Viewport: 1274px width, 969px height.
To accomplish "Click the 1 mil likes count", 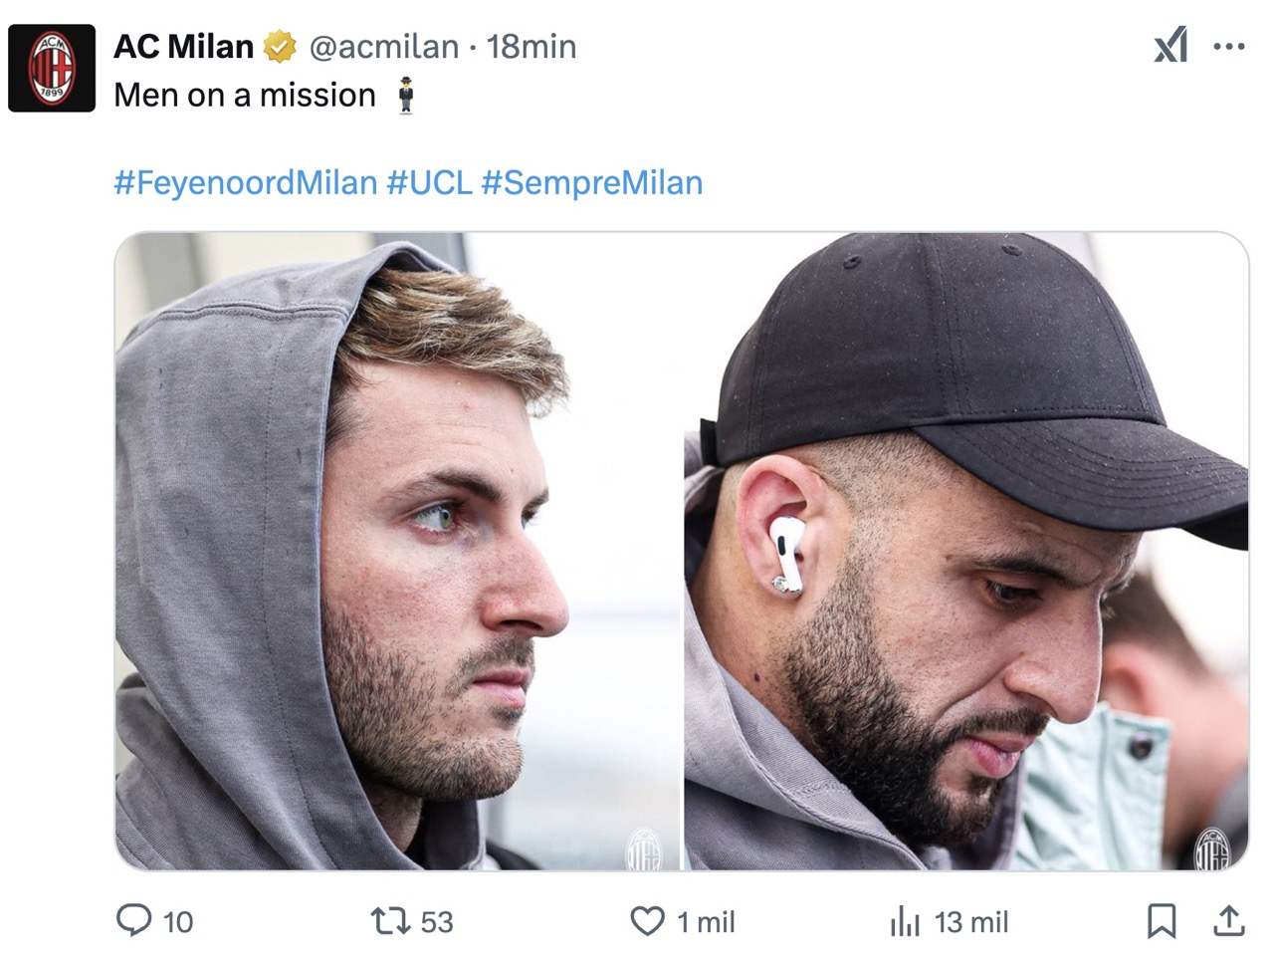I will click(706, 922).
